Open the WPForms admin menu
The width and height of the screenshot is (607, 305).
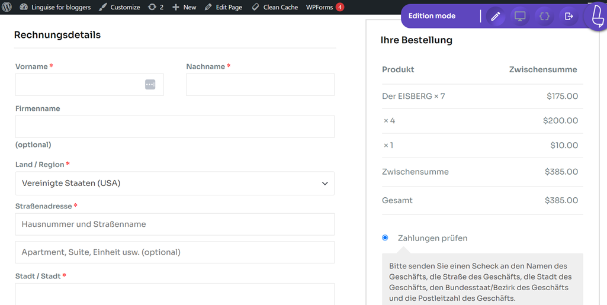pyautogui.click(x=319, y=7)
